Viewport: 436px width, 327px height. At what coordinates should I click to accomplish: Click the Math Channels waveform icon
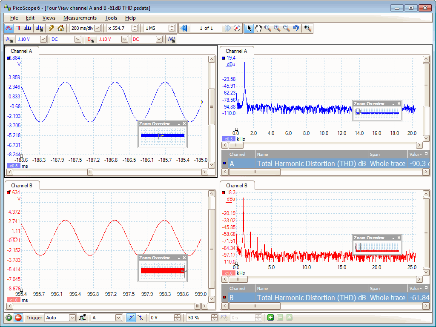[x=172, y=39]
